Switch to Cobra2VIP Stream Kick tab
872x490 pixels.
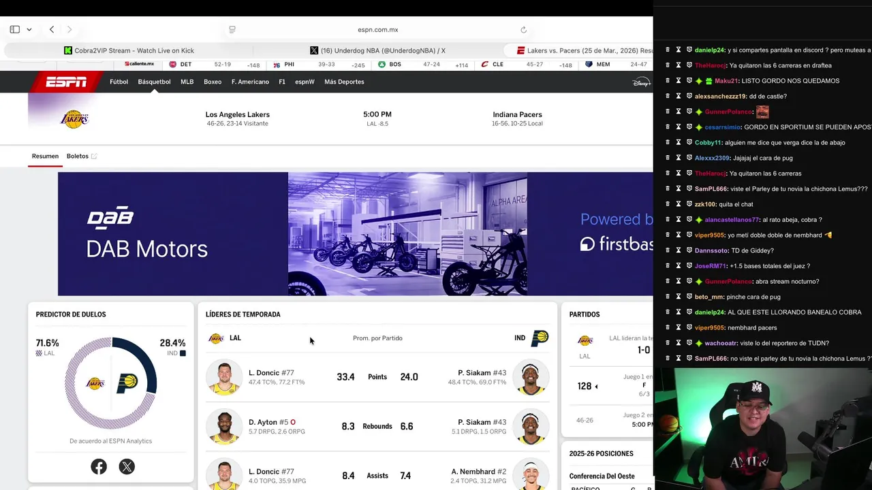coord(129,50)
